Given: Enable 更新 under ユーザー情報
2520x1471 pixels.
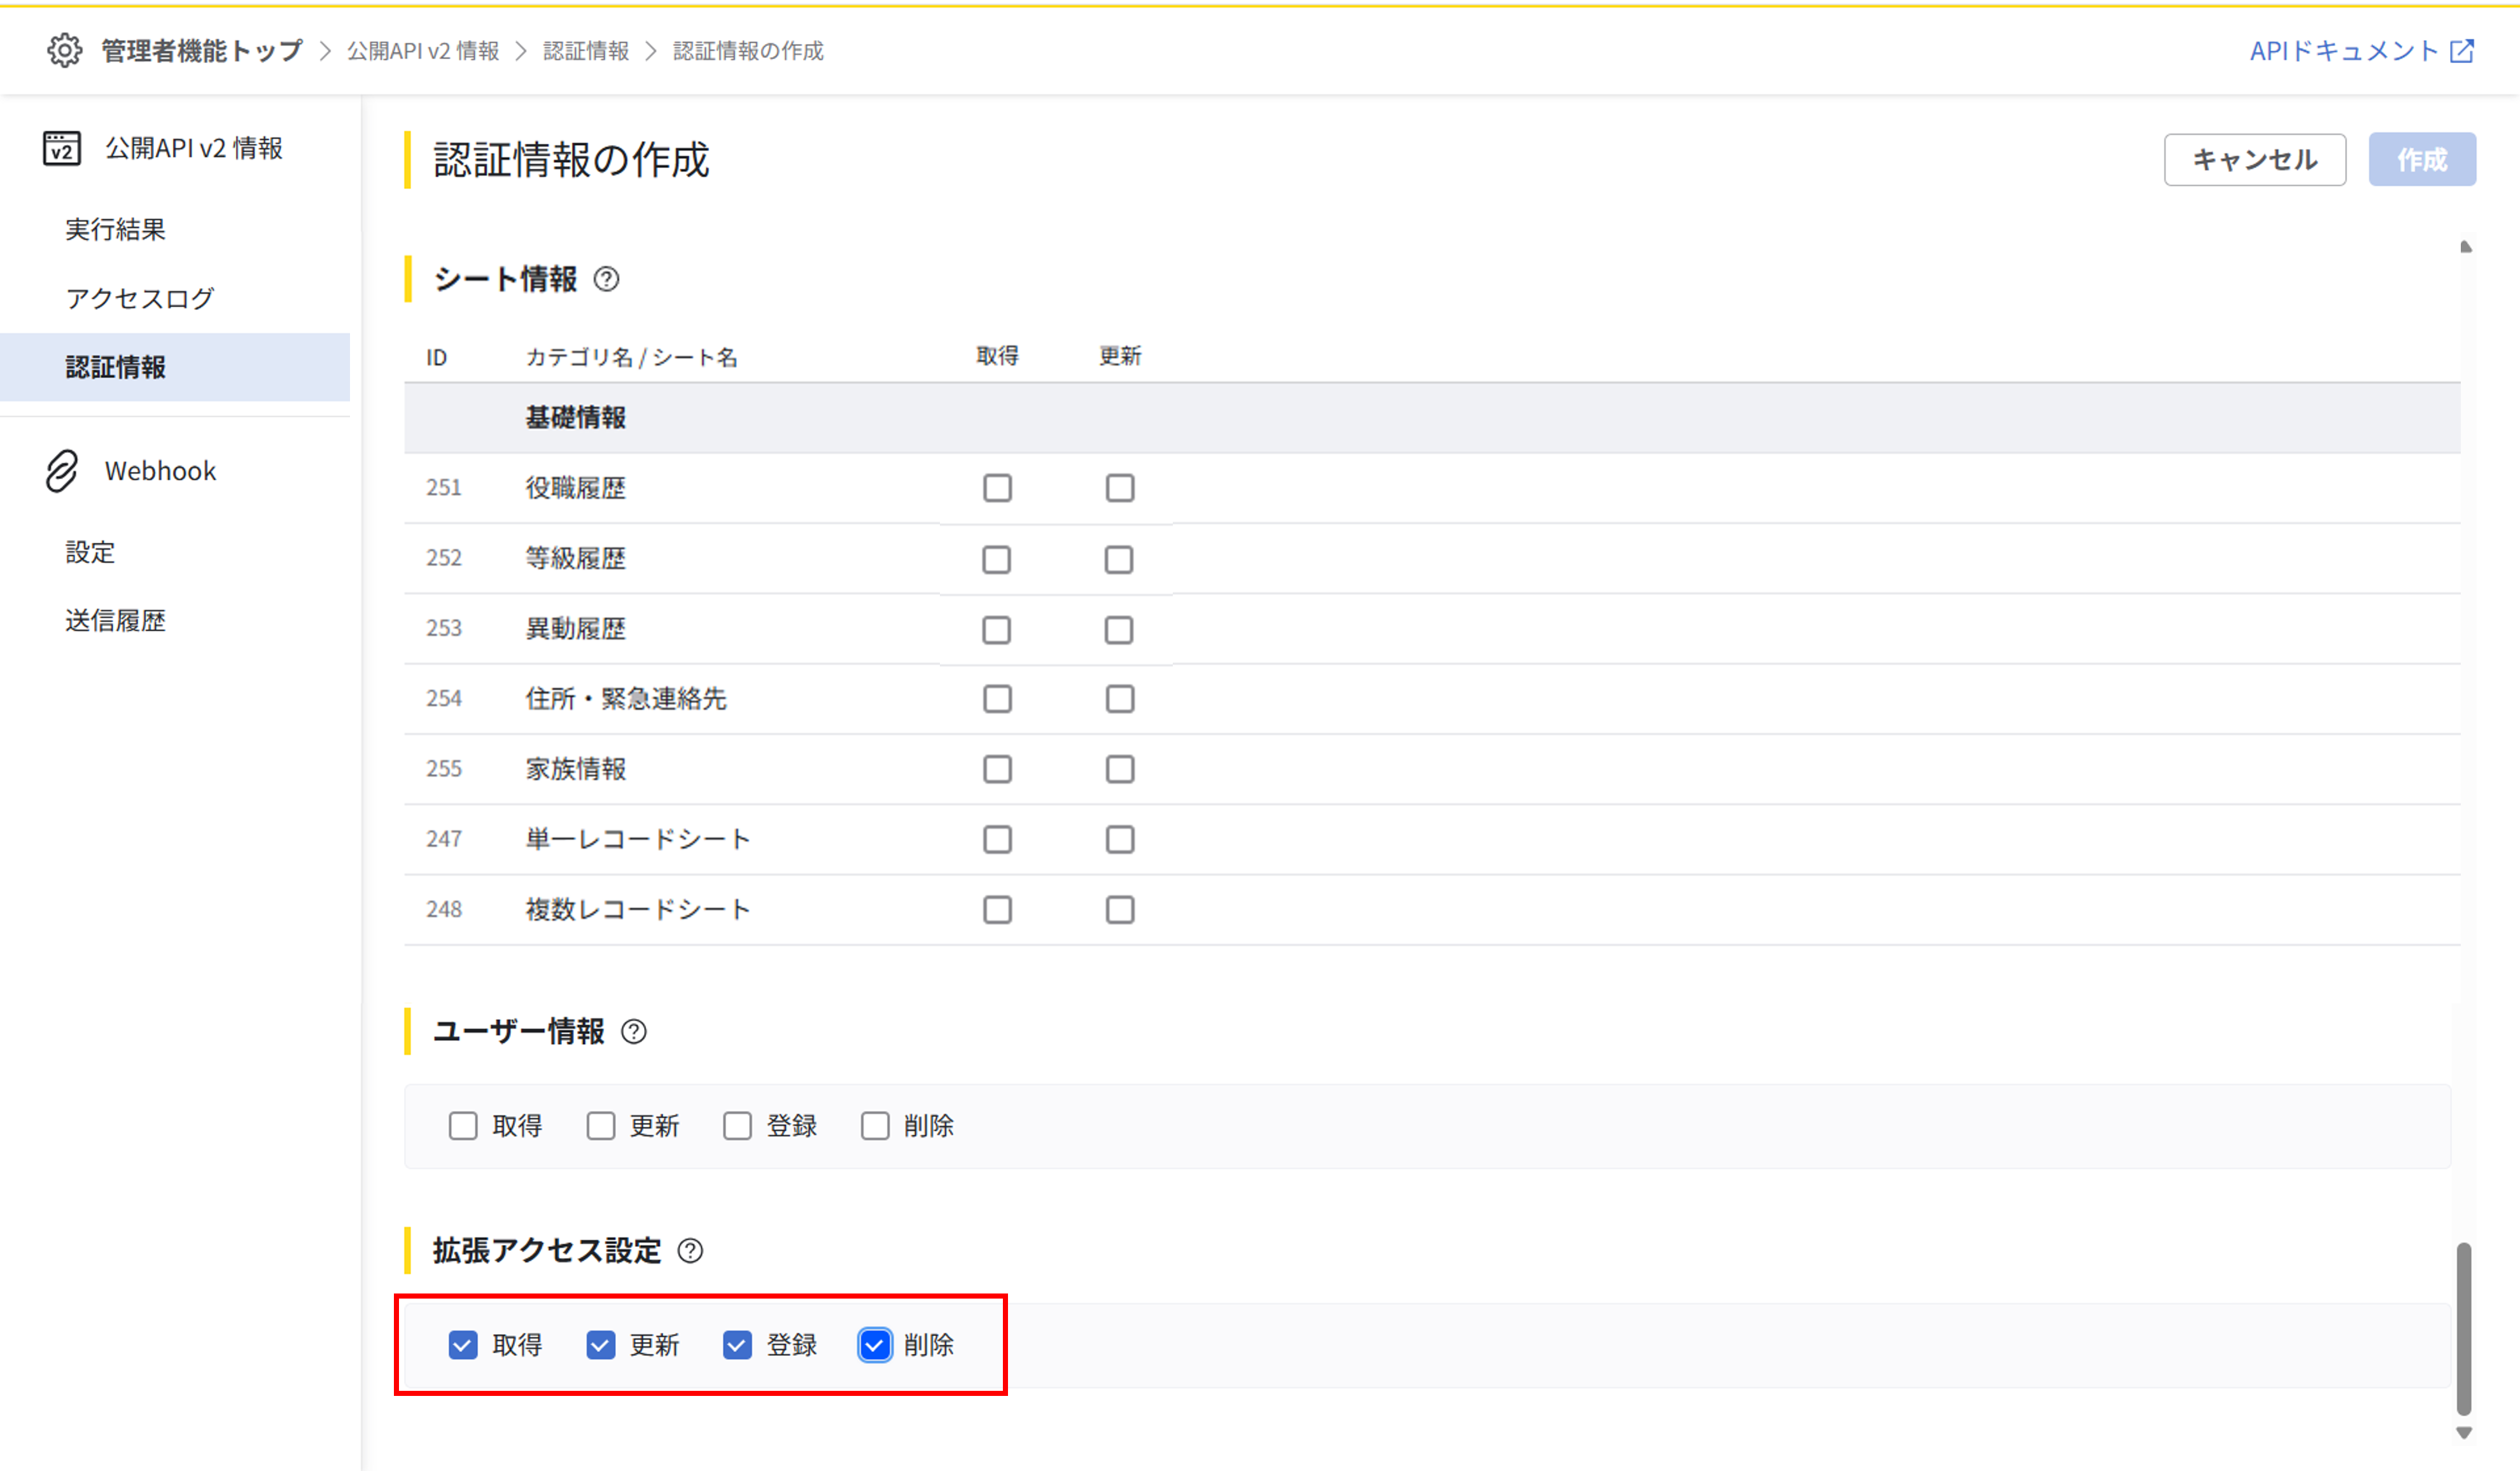Looking at the screenshot, I should coord(601,1126).
